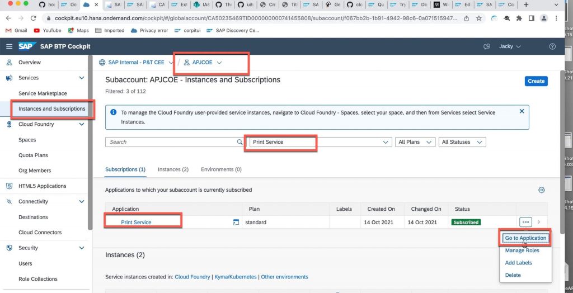Click the browser address bar URL
Viewport: 573px width, 293px height.
[256, 18]
